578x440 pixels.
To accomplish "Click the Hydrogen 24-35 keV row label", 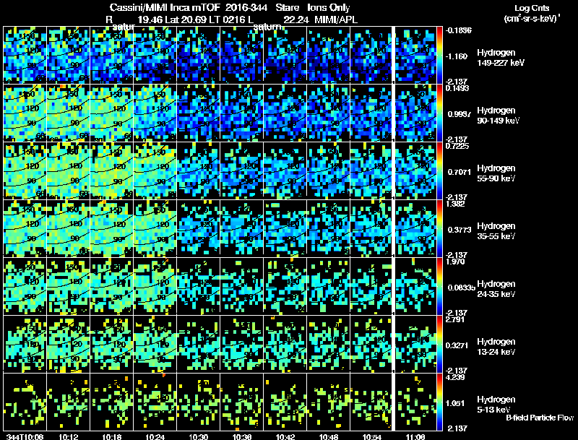I will pyautogui.click(x=496, y=289).
